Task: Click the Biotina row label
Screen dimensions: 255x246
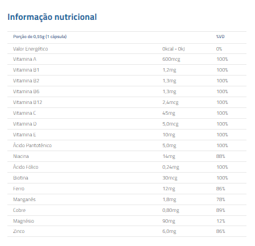Action: click(x=20, y=178)
